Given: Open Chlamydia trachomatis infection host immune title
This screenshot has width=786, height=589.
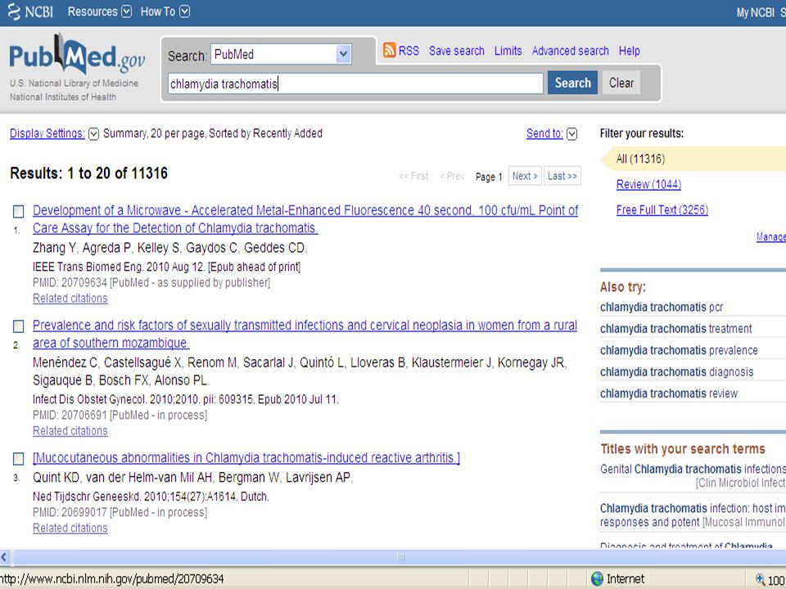Looking at the screenshot, I should [693, 515].
